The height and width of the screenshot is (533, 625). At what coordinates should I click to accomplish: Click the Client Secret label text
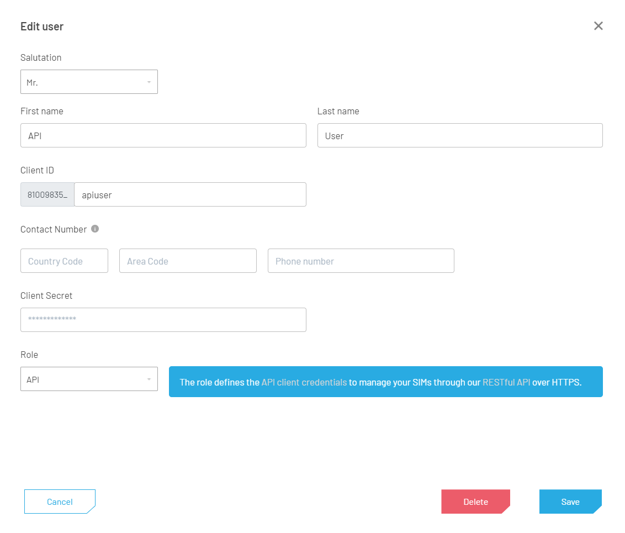pyautogui.click(x=46, y=295)
